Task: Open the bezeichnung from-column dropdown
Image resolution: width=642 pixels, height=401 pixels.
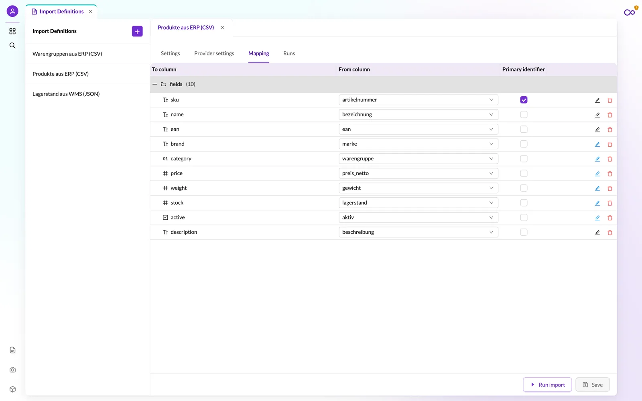Action: pyautogui.click(x=418, y=115)
